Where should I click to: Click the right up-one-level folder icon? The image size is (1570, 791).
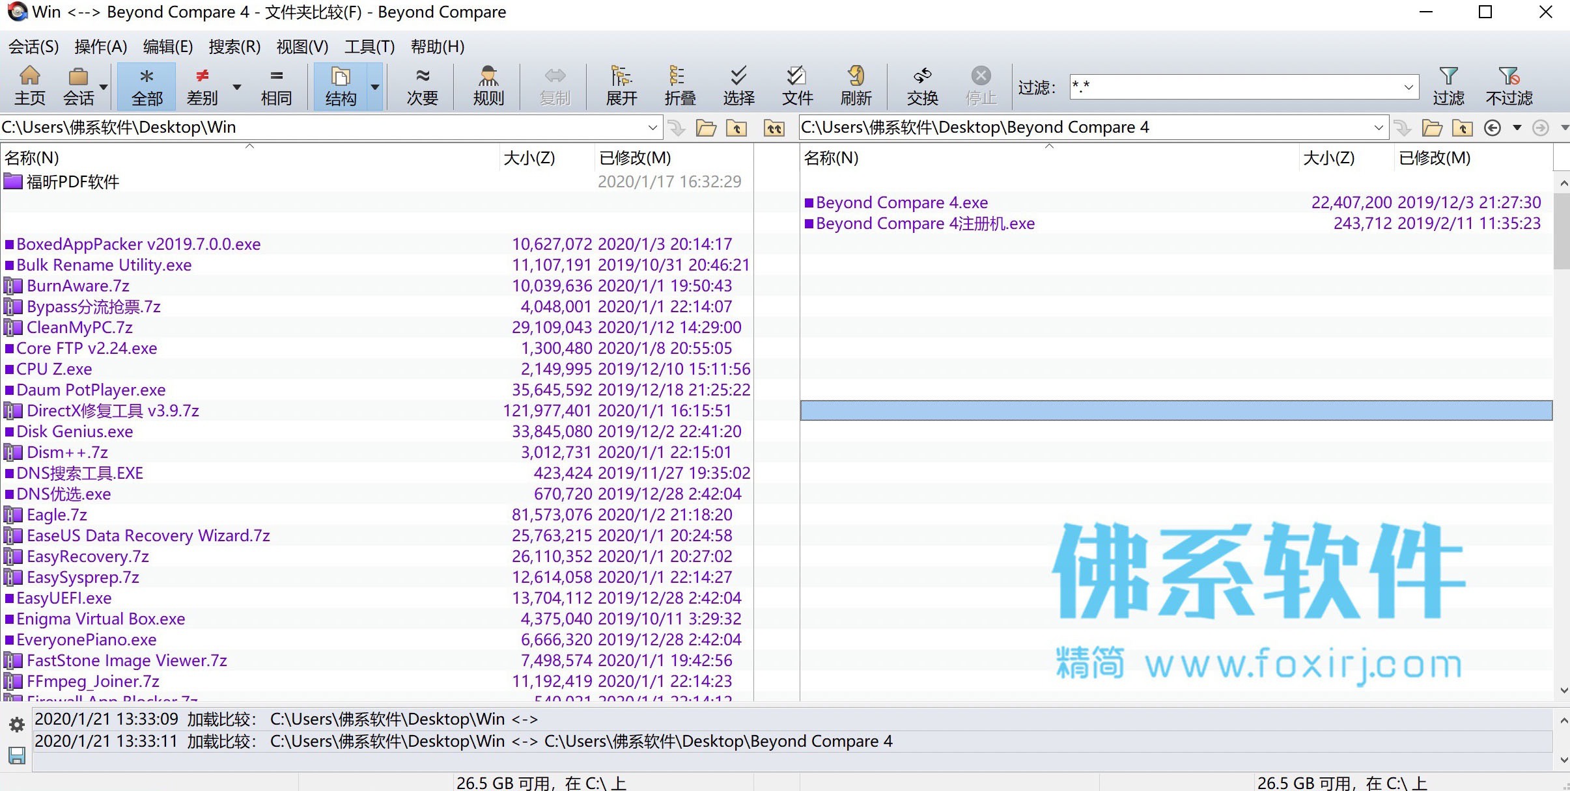[x=1462, y=128]
